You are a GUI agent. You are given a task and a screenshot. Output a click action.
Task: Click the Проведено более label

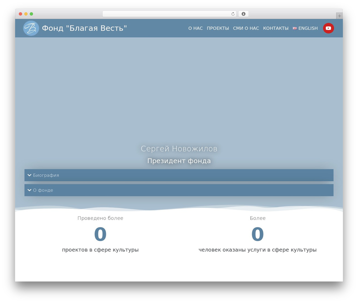coord(100,218)
